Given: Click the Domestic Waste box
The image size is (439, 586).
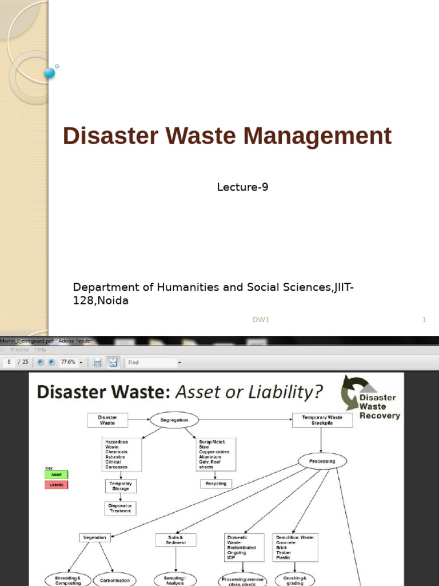Looking at the screenshot, I should [x=244, y=548].
